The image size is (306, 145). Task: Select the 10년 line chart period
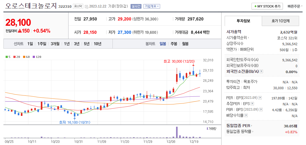pyautogui.click(x=98, y=44)
